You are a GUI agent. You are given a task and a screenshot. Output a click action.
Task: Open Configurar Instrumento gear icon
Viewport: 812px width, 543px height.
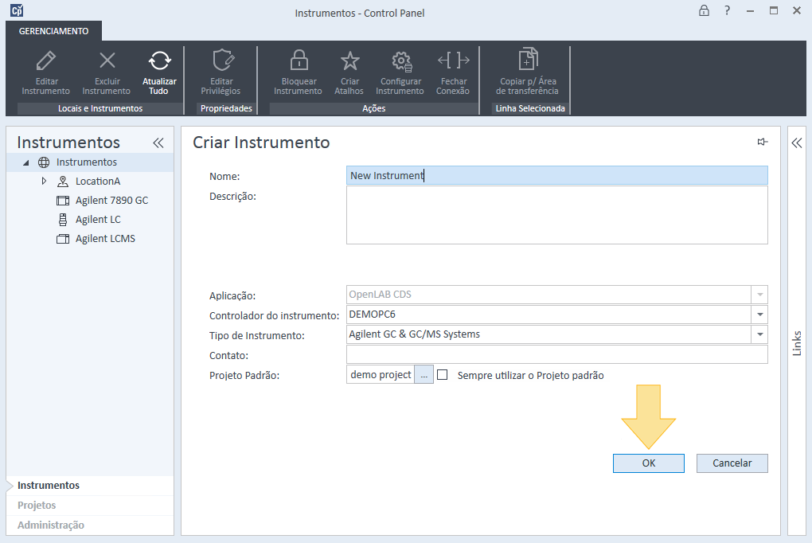coord(401,61)
